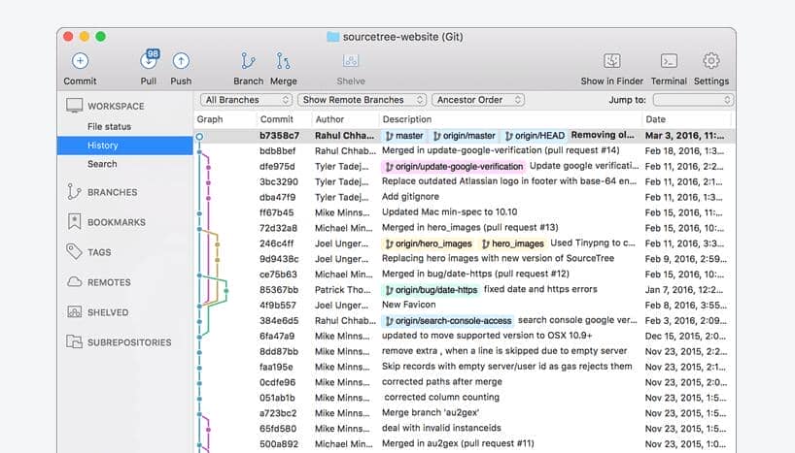Viewport: 795px width, 453px height.
Task: Click the origin/hero_images branch label
Action: 429,243
